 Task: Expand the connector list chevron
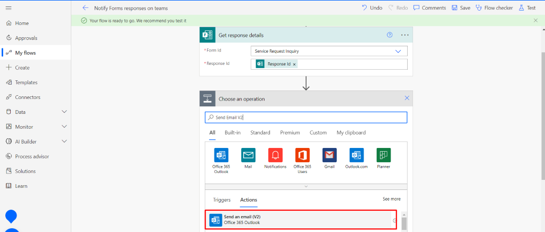coord(306,186)
